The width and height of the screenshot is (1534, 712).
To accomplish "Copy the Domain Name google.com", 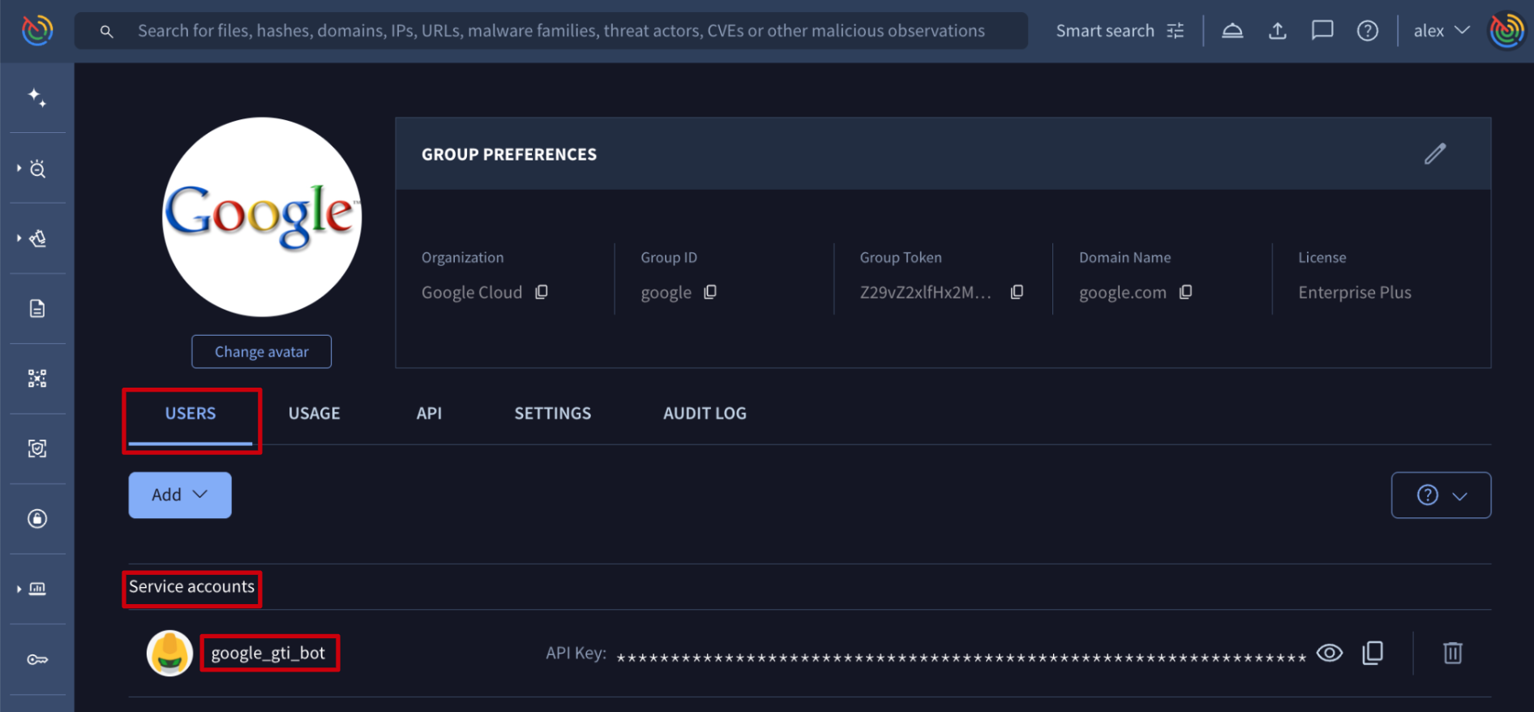I will tap(1185, 292).
